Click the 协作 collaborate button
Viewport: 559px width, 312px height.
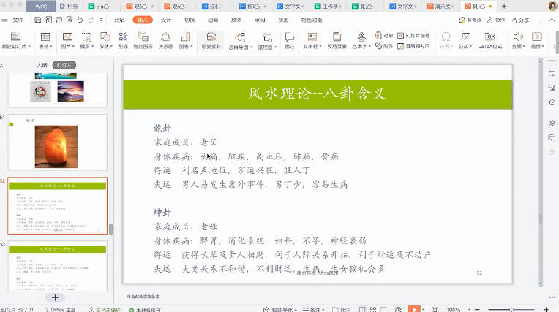tap(496, 20)
